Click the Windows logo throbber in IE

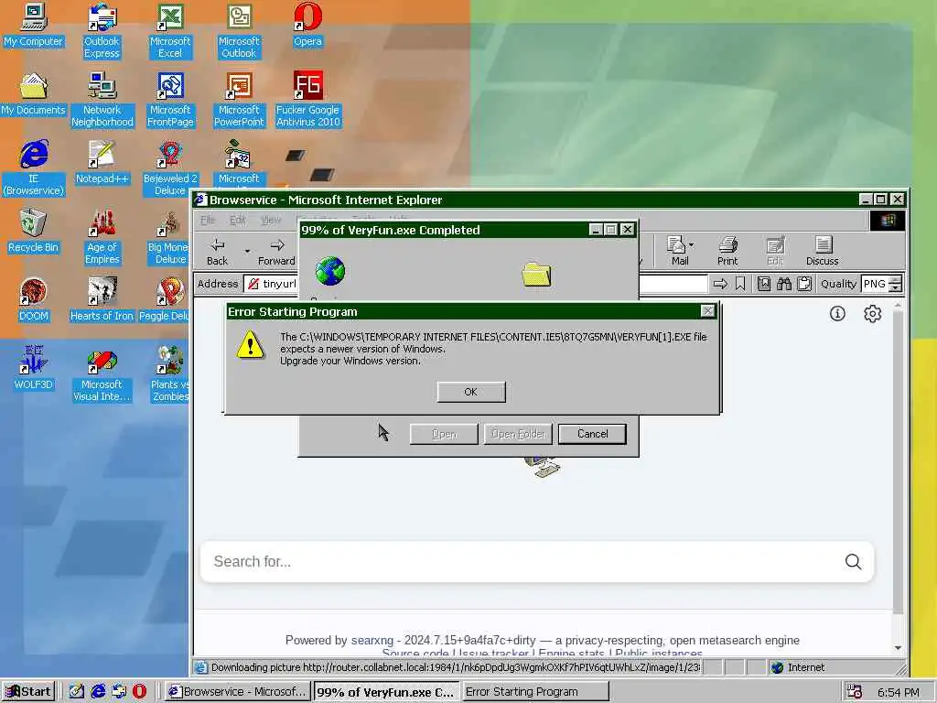click(888, 221)
